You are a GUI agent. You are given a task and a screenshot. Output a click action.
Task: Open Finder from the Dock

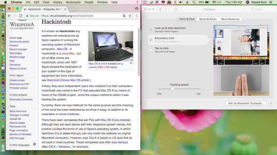3,10
